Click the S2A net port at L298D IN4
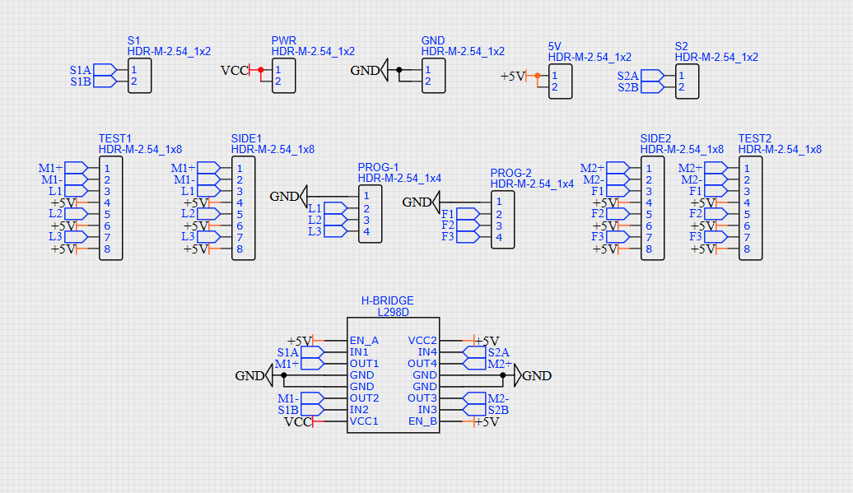The height and width of the screenshot is (493, 853). [x=487, y=352]
